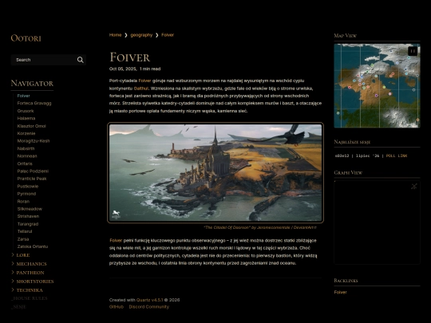Viewport: 431px width, 323px height.
Task: Open Pyrmond page in navigator
Action: (x=26, y=194)
